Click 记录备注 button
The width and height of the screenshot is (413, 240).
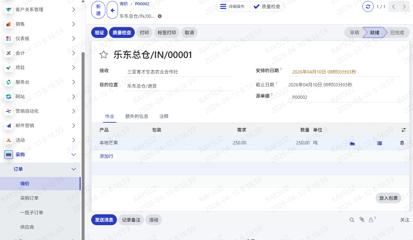[131, 220]
